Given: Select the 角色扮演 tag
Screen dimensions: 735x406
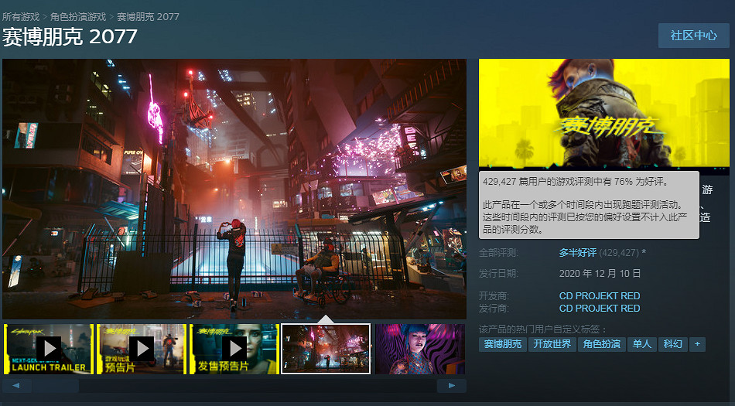Looking at the screenshot, I should click(x=602, y=344).
